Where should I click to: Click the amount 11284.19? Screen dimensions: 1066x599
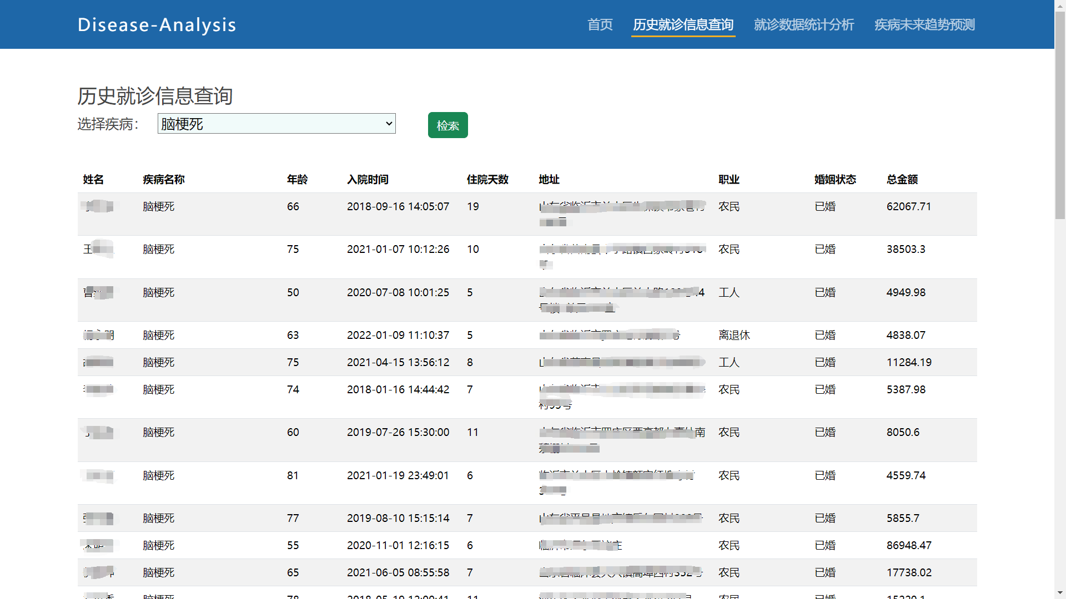pyautogui.click(x=909, y=363)
